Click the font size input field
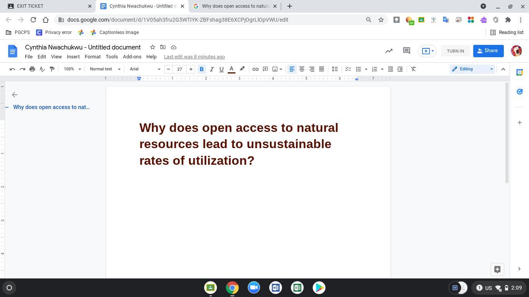Viewport: 529px width, 297px height. (179, 69)
